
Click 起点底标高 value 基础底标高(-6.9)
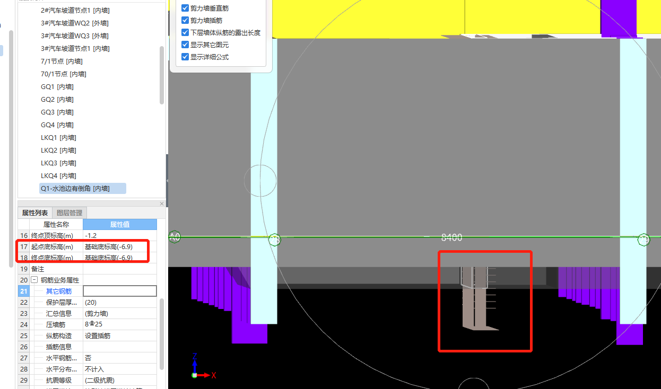[120, 246]
